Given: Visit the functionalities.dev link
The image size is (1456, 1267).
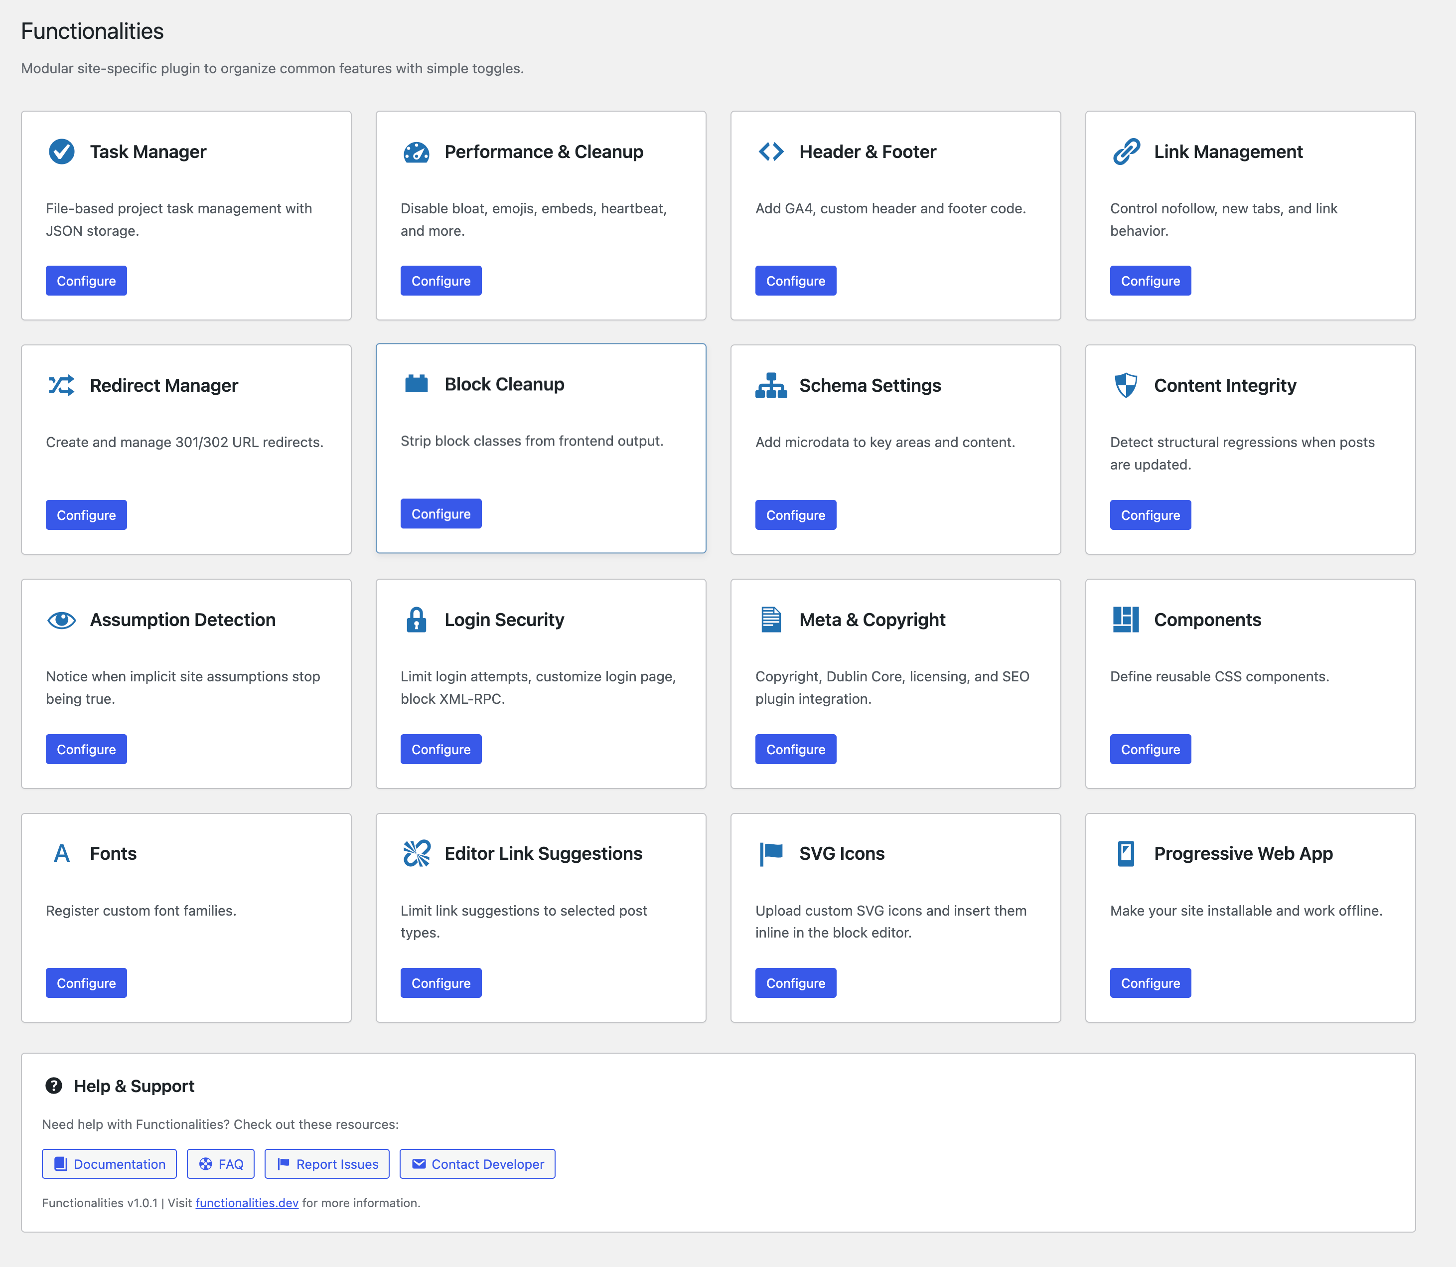Looking at the screenshot, I should click(247, 1203).
